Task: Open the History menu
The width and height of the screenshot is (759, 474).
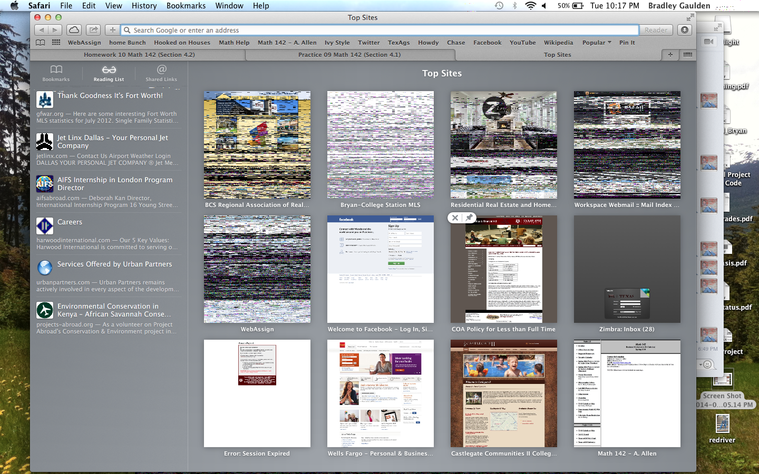Action: 144,6
